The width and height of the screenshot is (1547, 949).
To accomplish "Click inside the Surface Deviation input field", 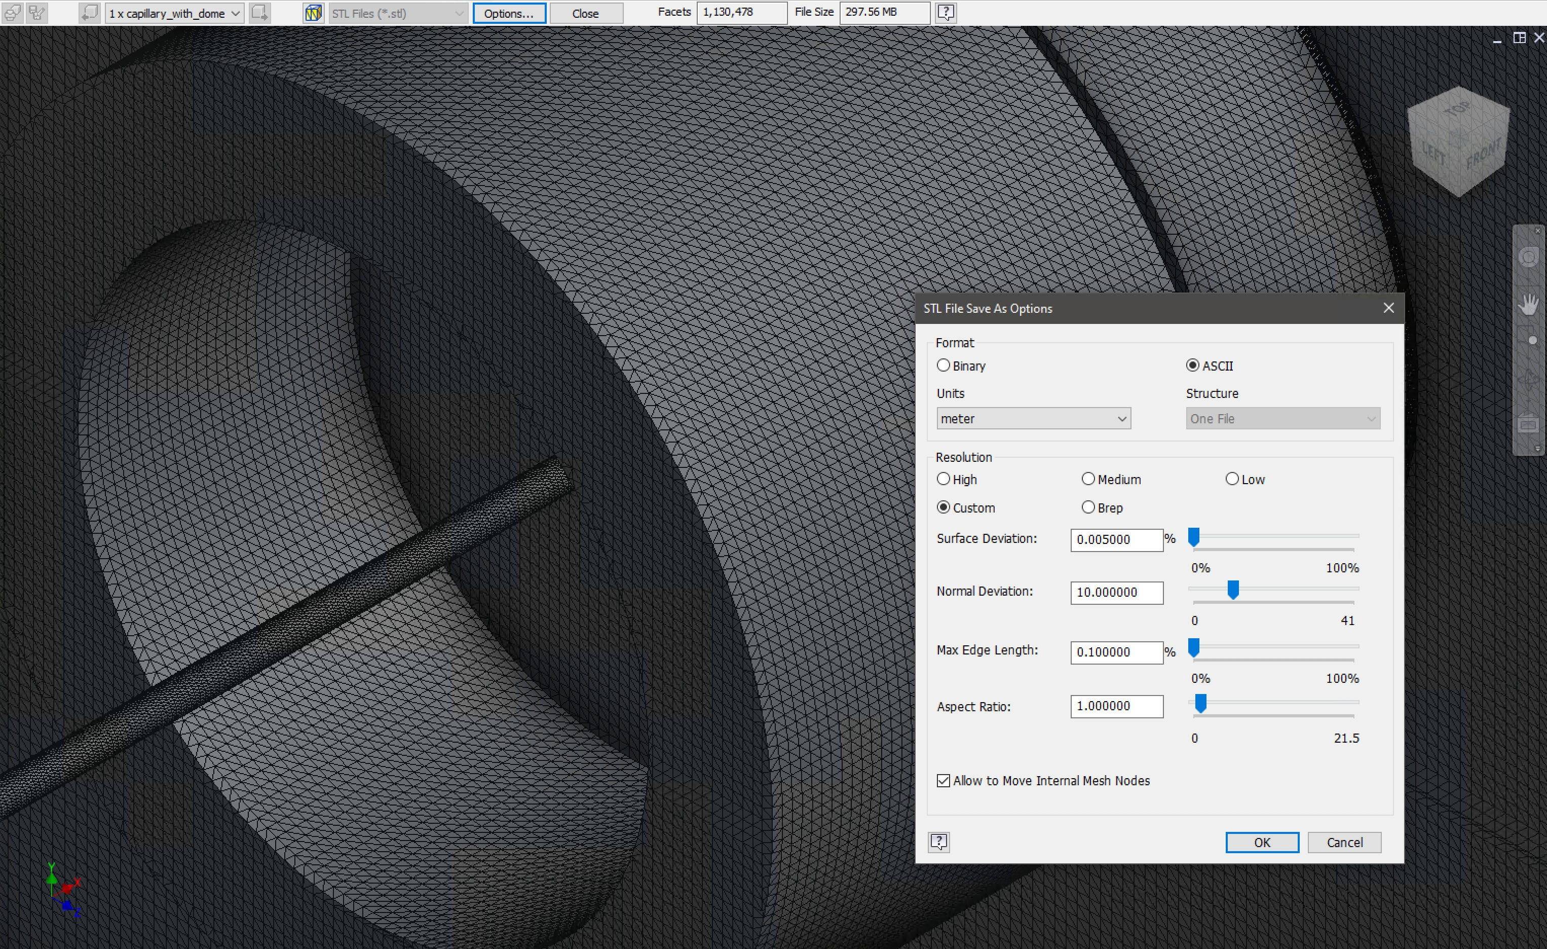I will click(x=1116, y=539).
